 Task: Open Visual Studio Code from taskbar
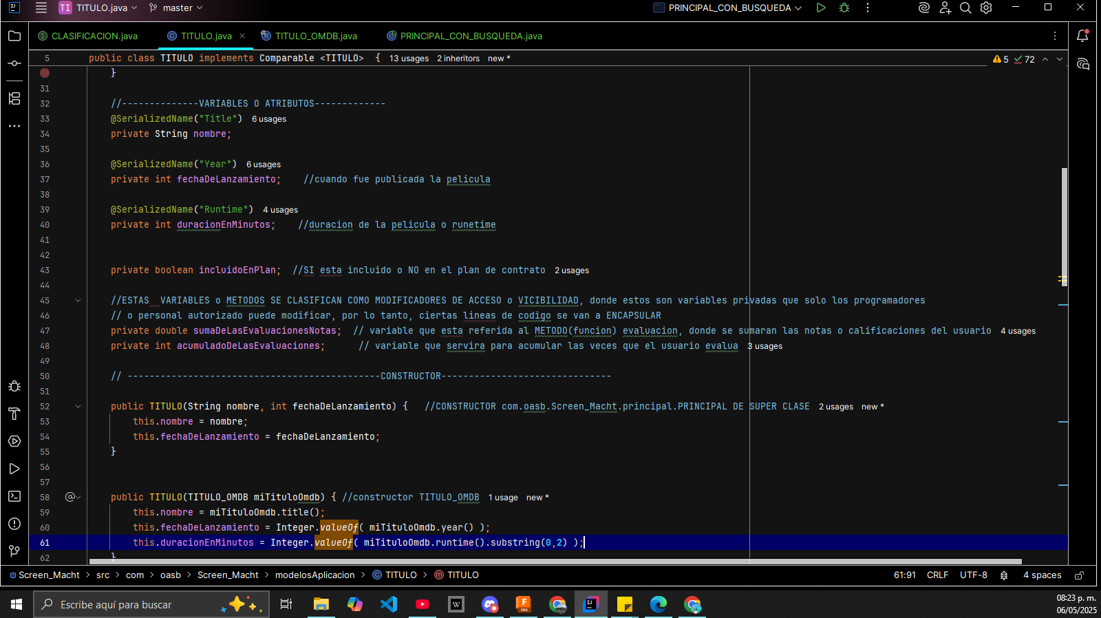389,604
